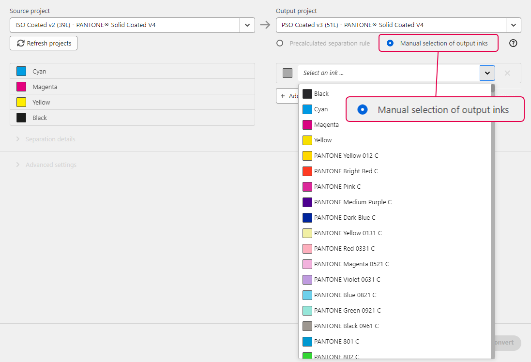Screen dimensions: 531x362
Task: Select PANTONE Yellow 0131 C ink
Action: (x=395, y=233)
